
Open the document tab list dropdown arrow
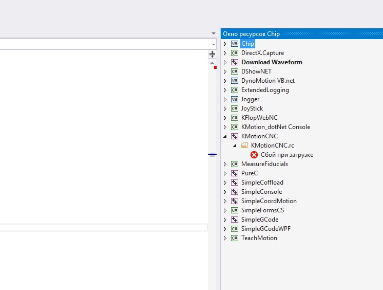(214, 33)
